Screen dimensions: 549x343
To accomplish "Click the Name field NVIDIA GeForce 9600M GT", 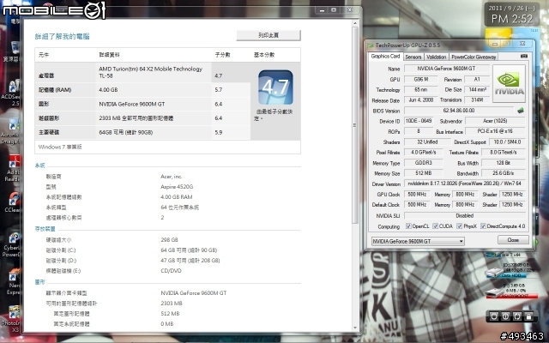I will [447, 69].
